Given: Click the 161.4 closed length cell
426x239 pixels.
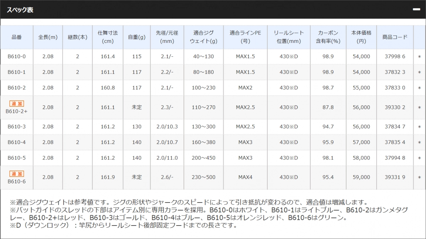Looking at the screenshot, I should (108, 56).
